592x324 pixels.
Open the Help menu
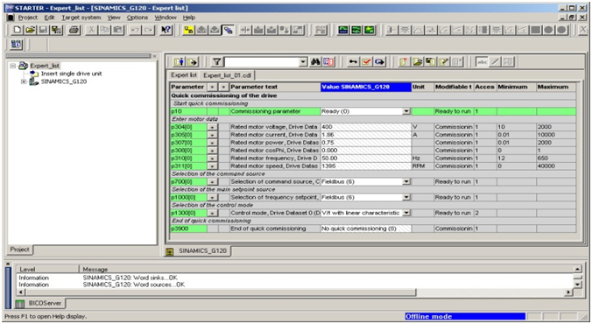coord(189,18)
